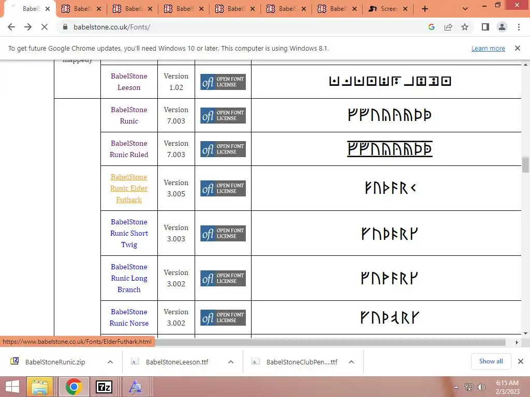The image size is (530, 397).
Task: Open downloaded BabelStoneClubPen ttf file
Action: point(295,362)
